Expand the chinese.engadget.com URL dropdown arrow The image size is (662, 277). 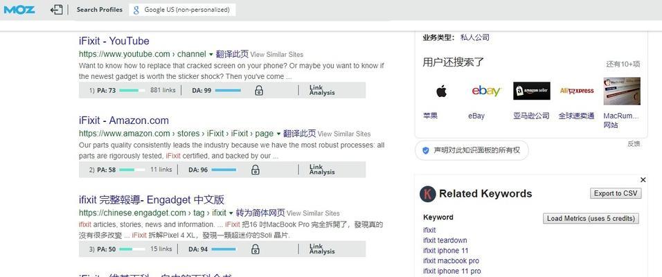[x=231, y=213]
